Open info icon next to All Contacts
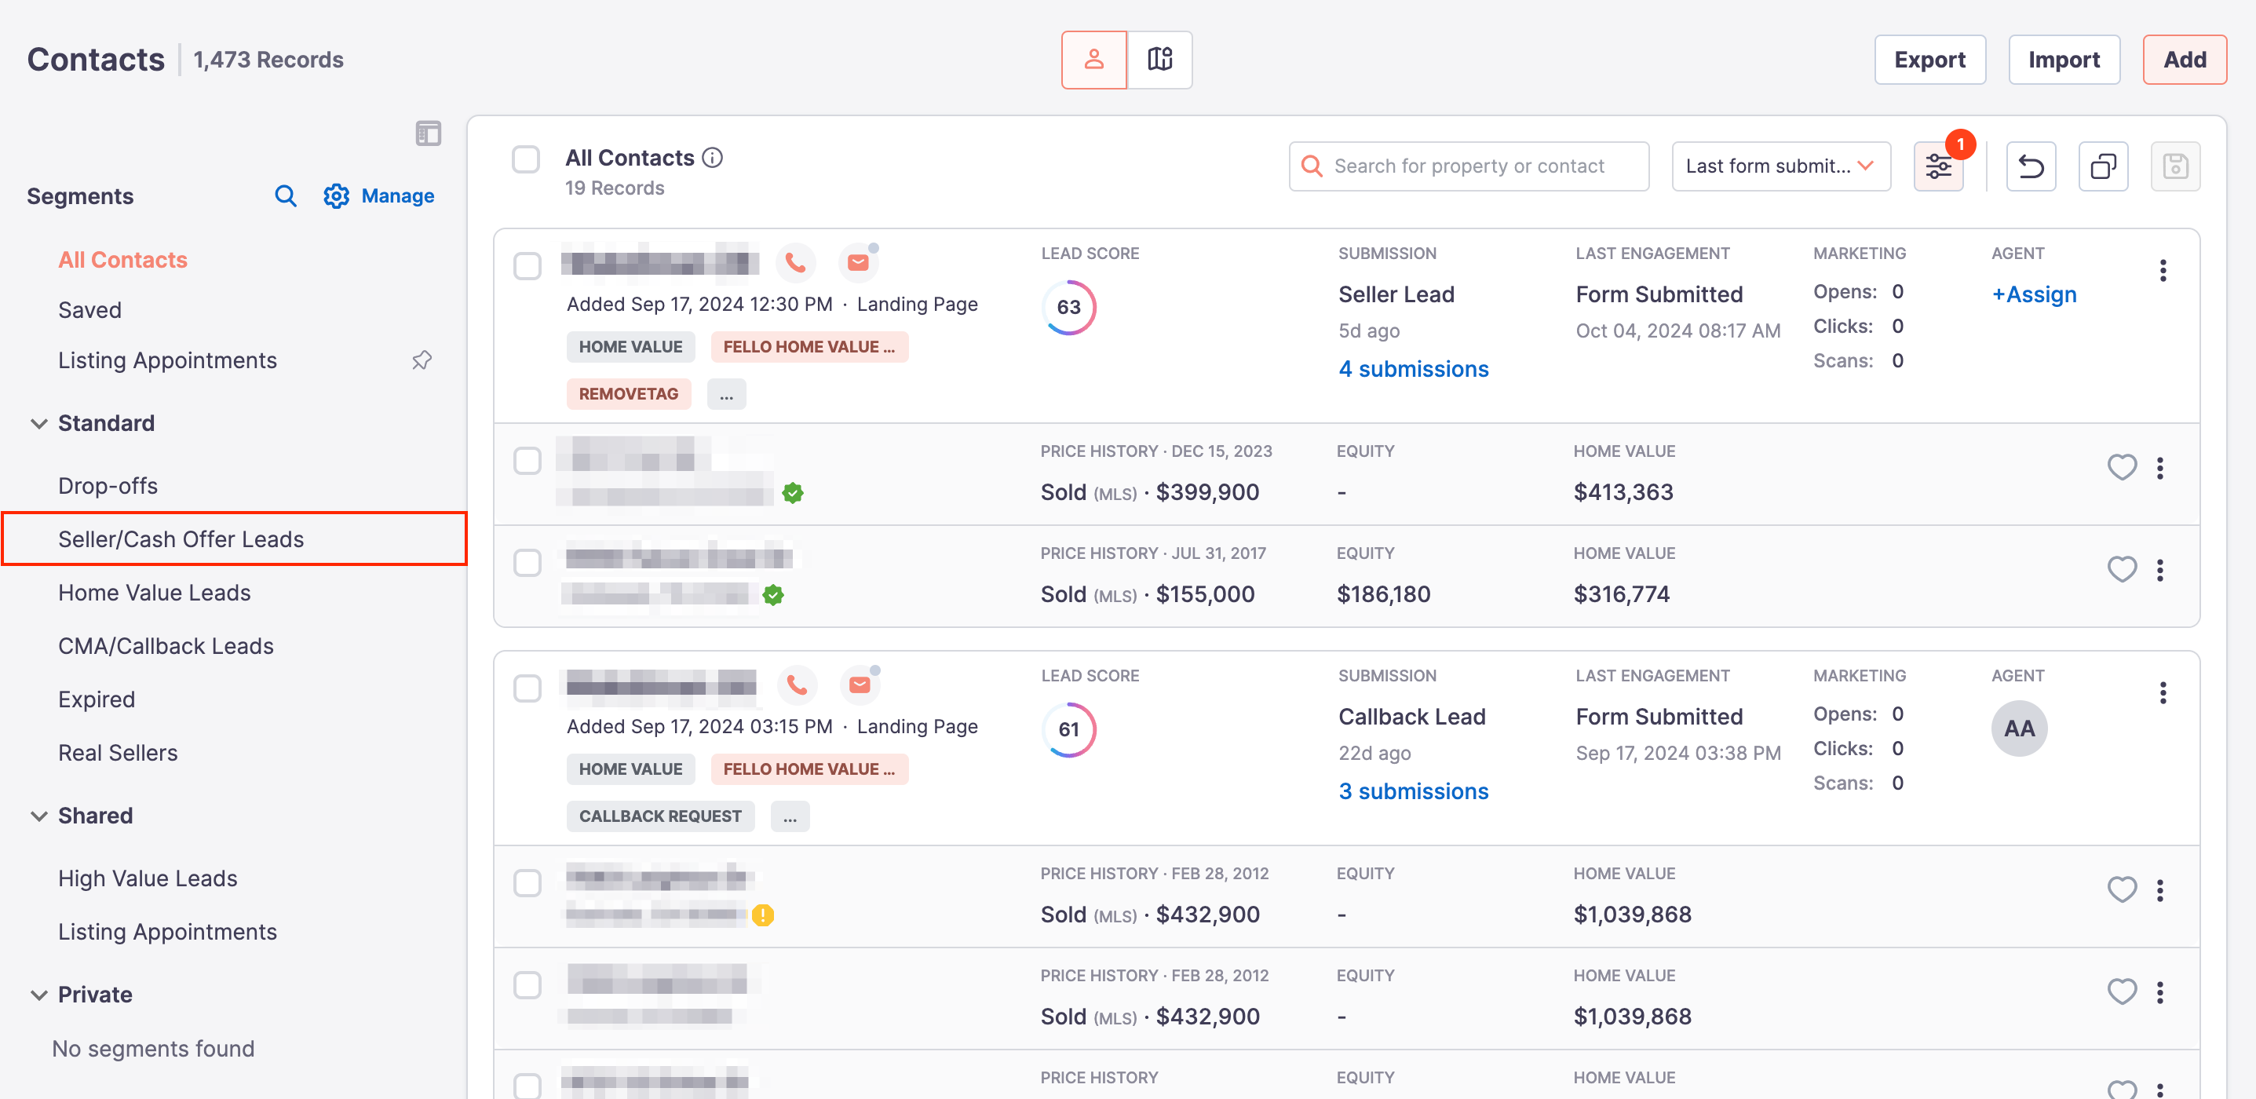The image size is (2256, 1099). [713, 158]
